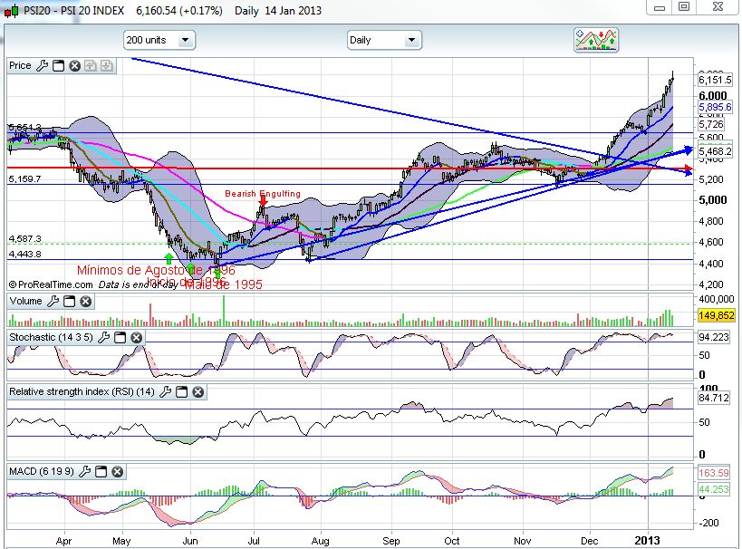Open Price panel settings wrench
Viewport: 742px width, 549px height.
point(42,66)
